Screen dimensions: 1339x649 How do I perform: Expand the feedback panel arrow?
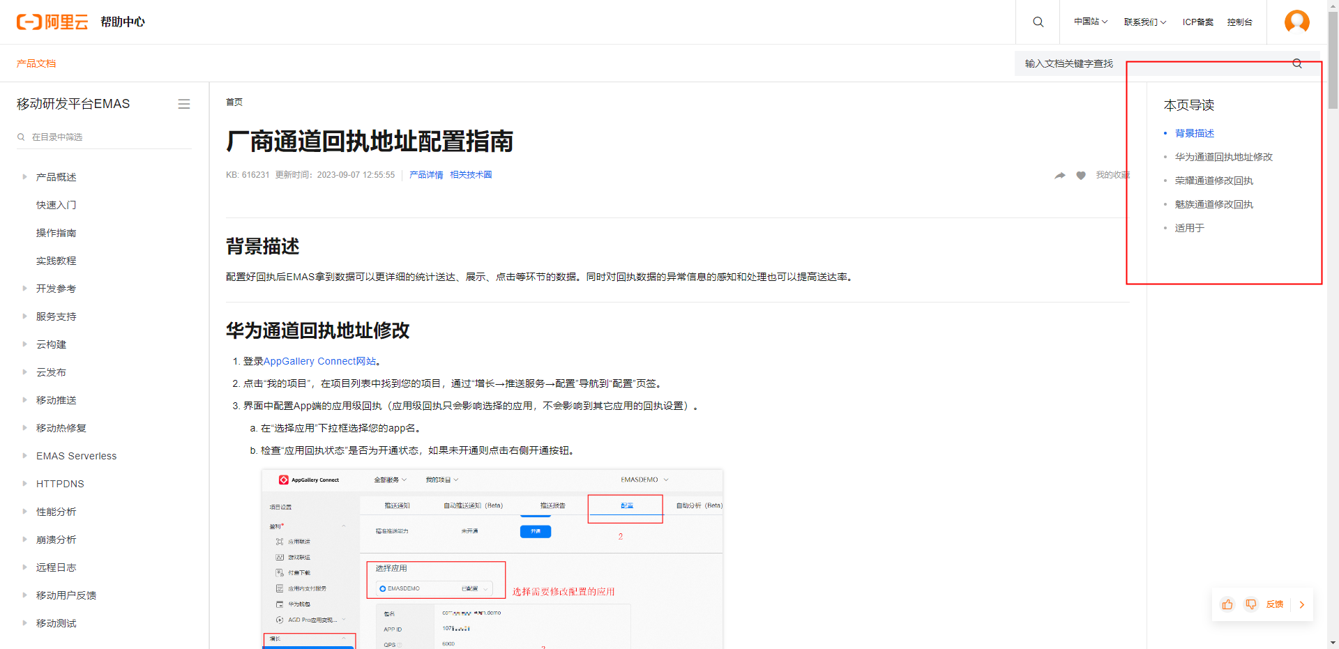pyautogui.click(x=1302, y=604)
